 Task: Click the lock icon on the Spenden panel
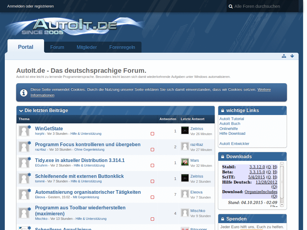coord(222,219)
